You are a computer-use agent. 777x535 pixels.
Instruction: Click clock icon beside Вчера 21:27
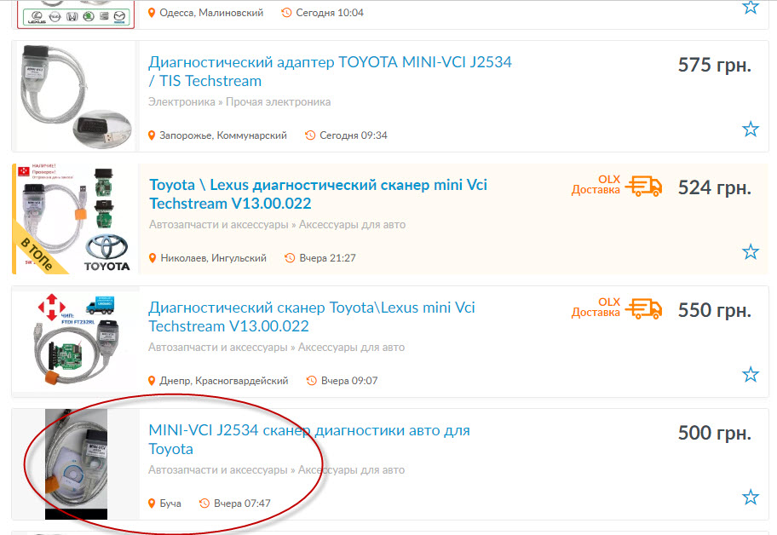tap(290, 258)
